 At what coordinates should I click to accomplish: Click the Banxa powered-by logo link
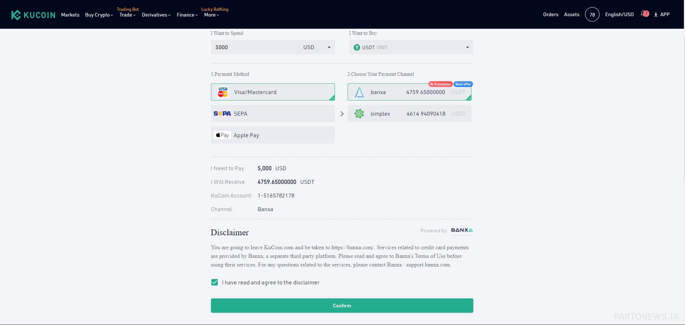click(x=462, y=230)
